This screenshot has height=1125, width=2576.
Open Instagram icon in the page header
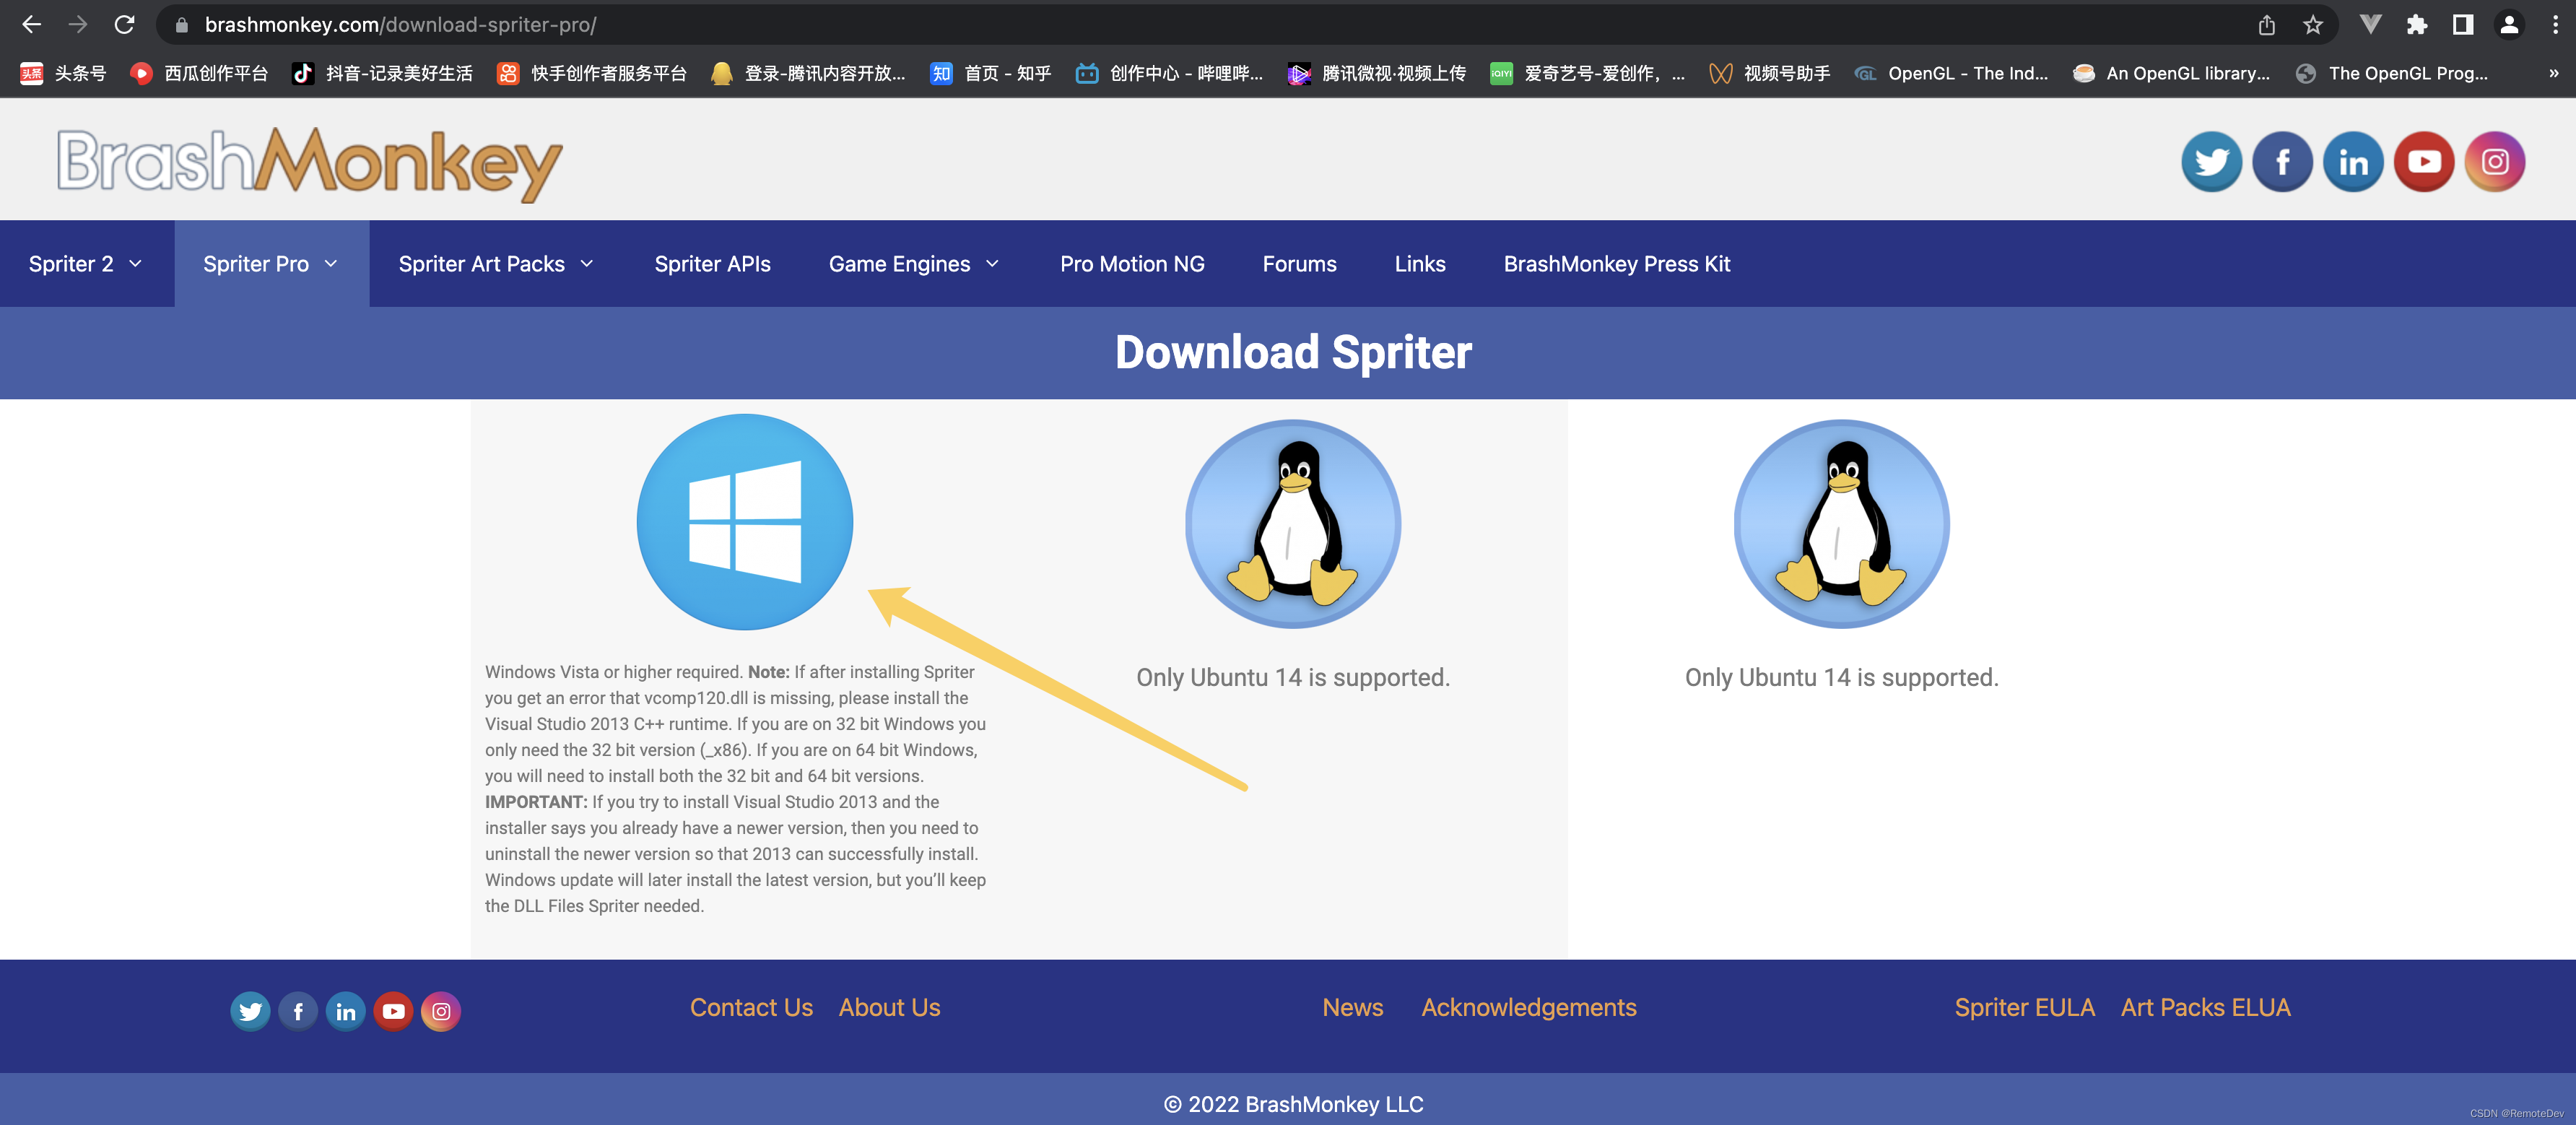pos(2495,161)
